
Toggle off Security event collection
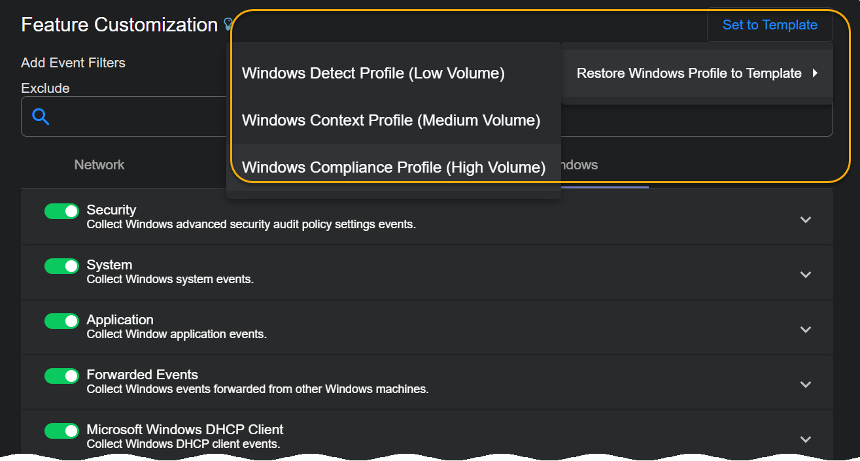pos(61,211)
